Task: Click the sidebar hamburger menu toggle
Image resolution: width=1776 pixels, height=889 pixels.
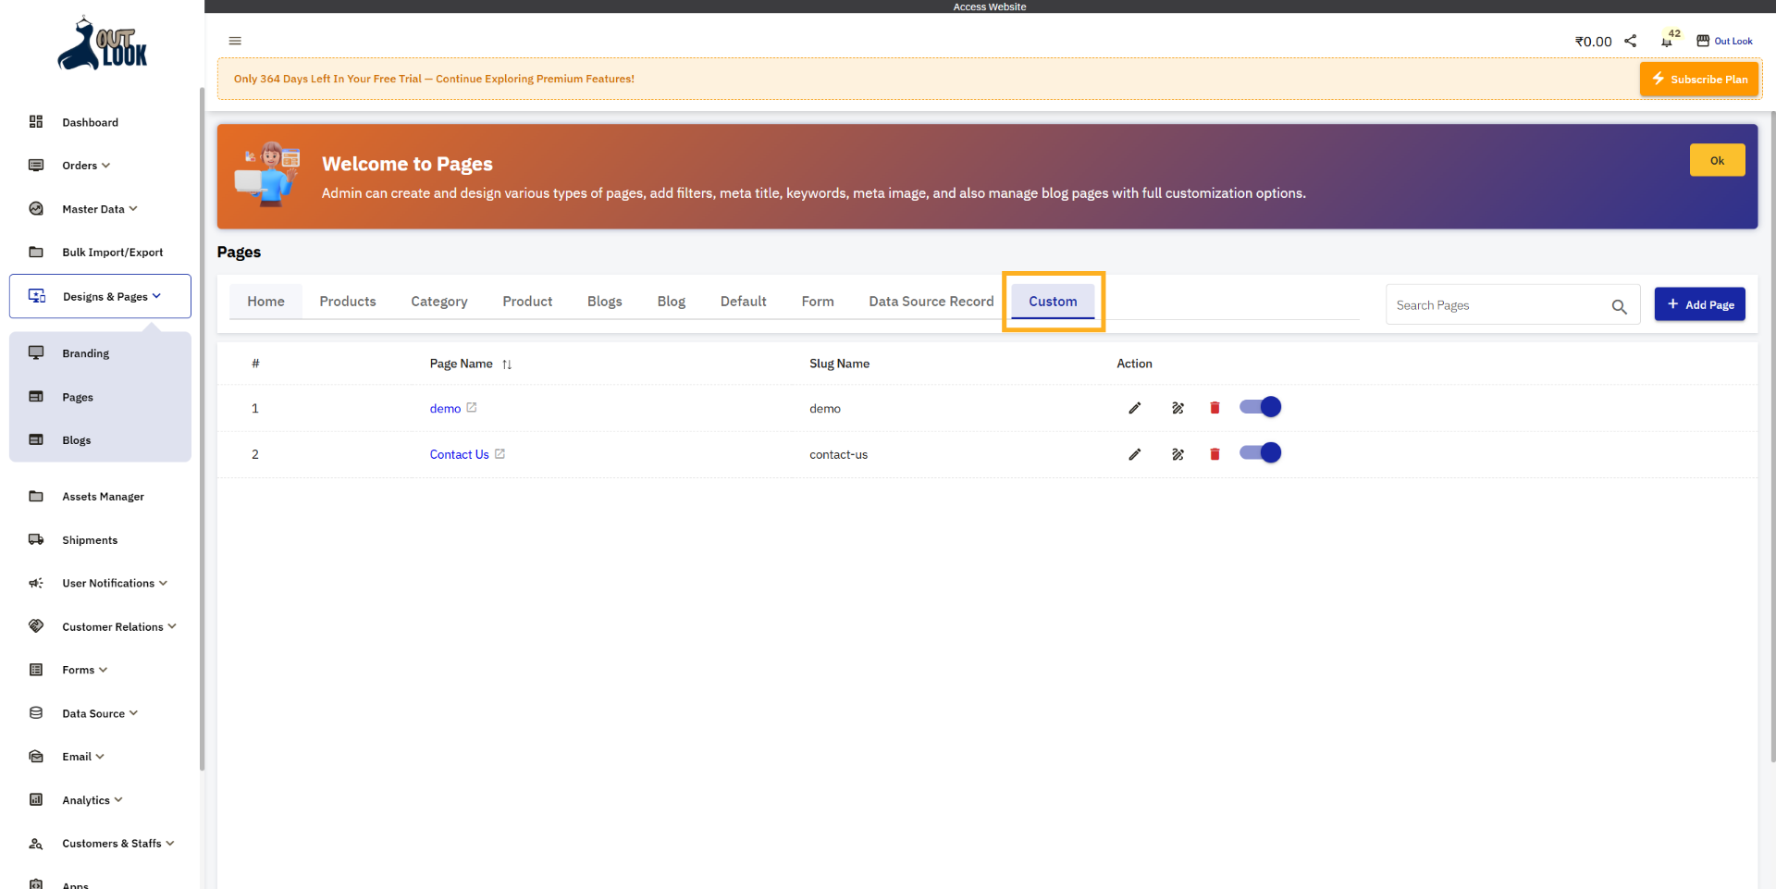Action: pos(234,41)
